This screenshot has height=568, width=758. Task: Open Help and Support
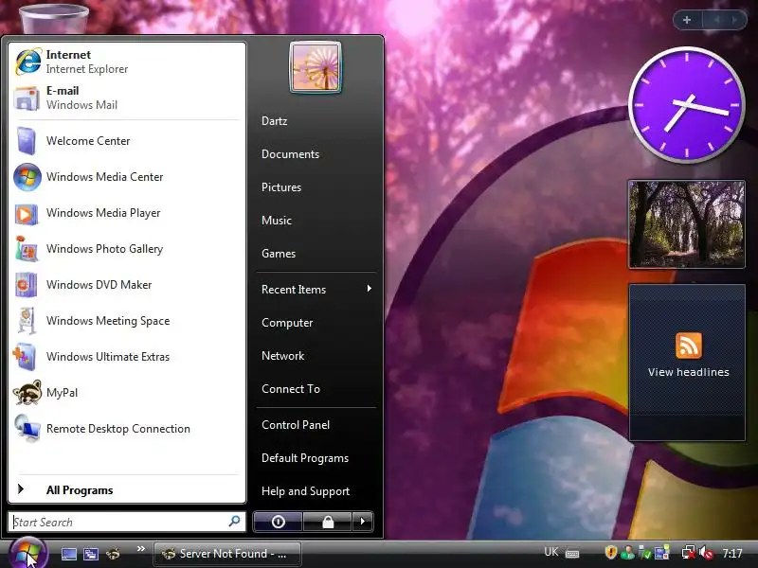pyautogui.click(x=316, y=491)
